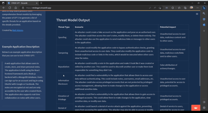Toggle the sidebar layout icon
The width and height of the screenshot is (208, 113).
[x=204, y=102]
